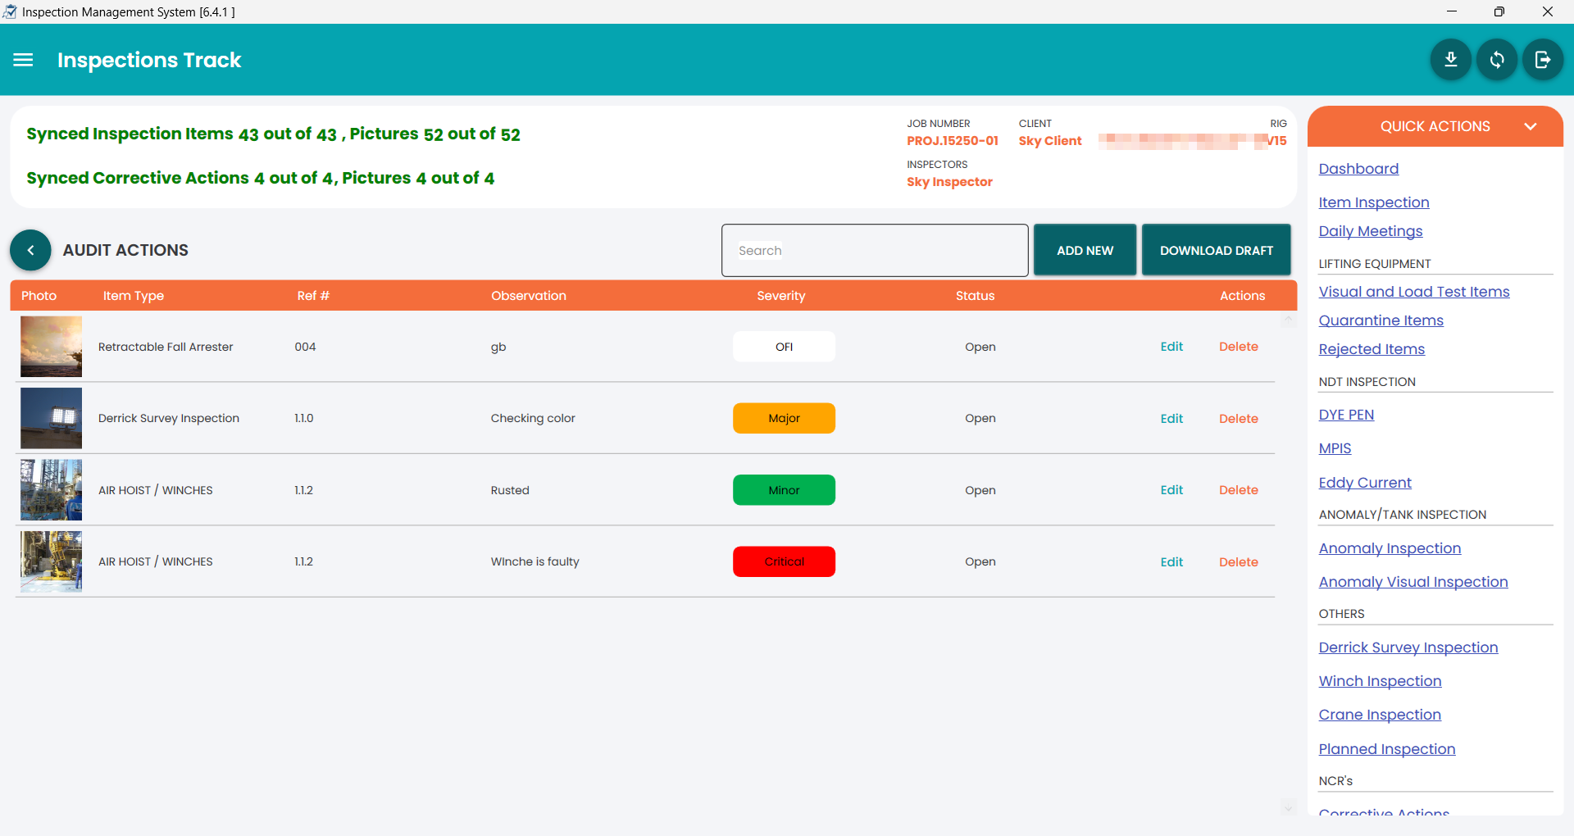Open the hamburger navigation menu

(x=22, y=60)
